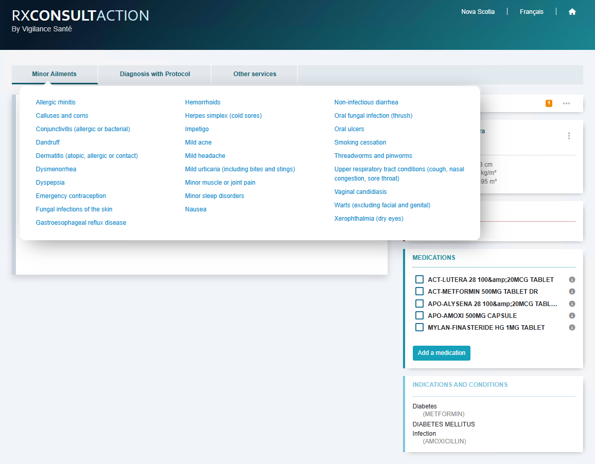This screenshot has height=464, width=595.
Task: Open the Other services tab
Action: [254, 74]
